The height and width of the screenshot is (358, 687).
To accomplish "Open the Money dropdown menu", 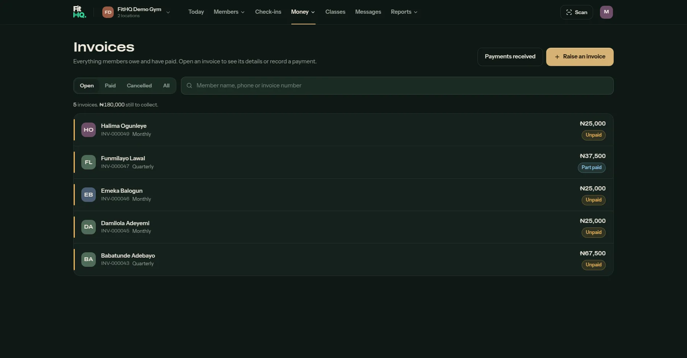I will 303,12.
